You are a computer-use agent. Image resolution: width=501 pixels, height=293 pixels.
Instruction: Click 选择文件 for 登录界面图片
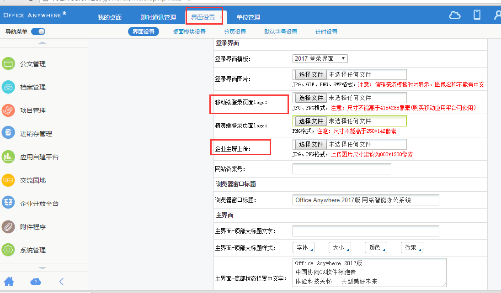coord(311,74)
